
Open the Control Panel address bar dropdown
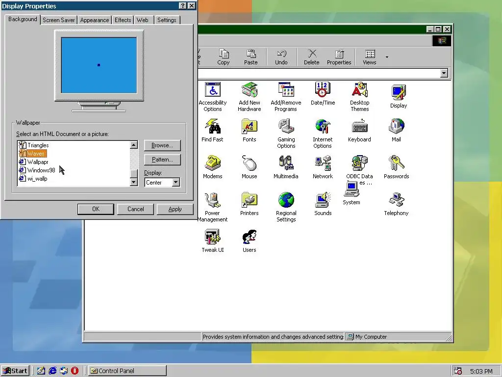pyautogui.click(x=444, y=73)
